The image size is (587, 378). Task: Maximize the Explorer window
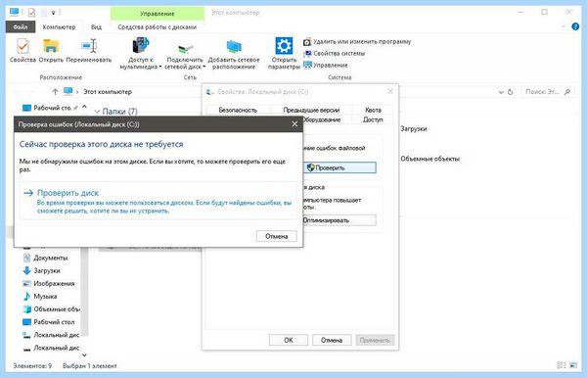(x=544, y=12)
